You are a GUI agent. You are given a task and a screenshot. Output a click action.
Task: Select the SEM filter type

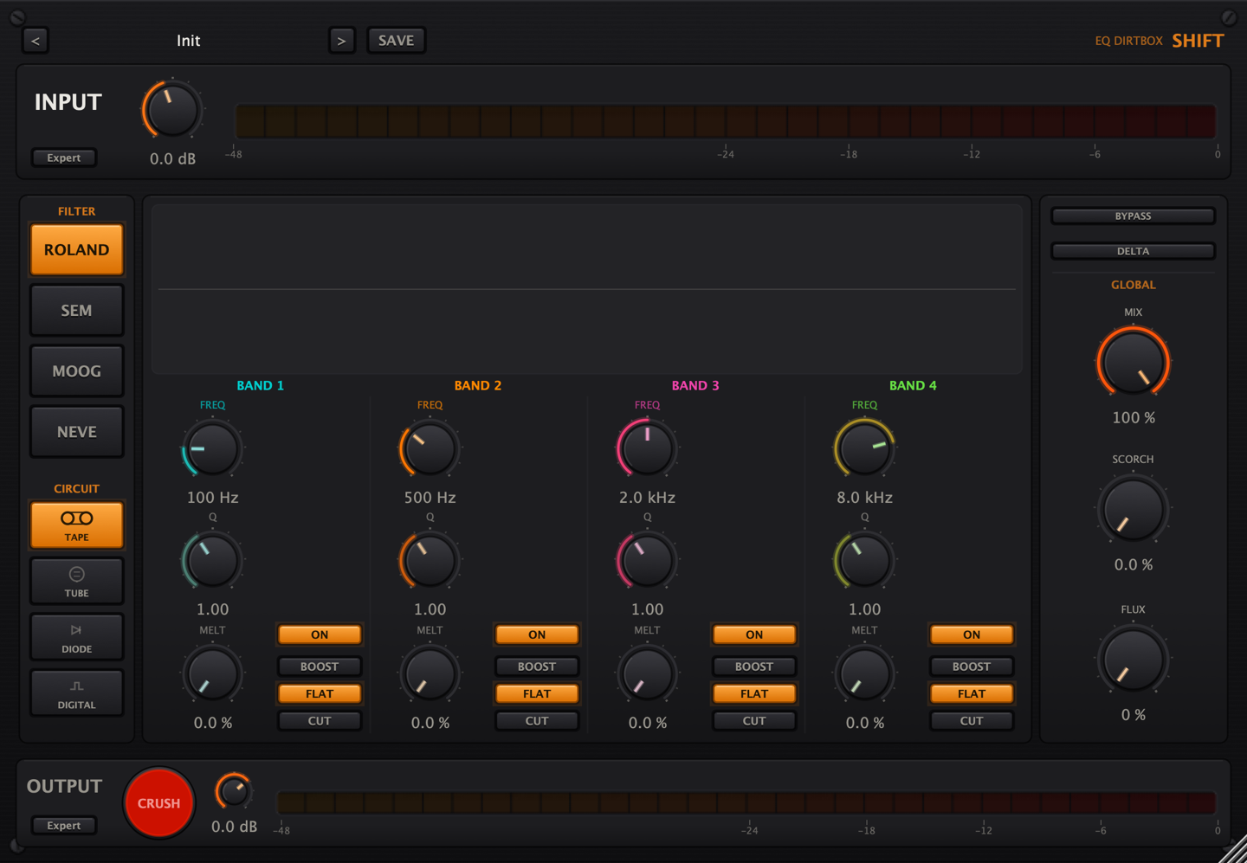coord(77,310)
